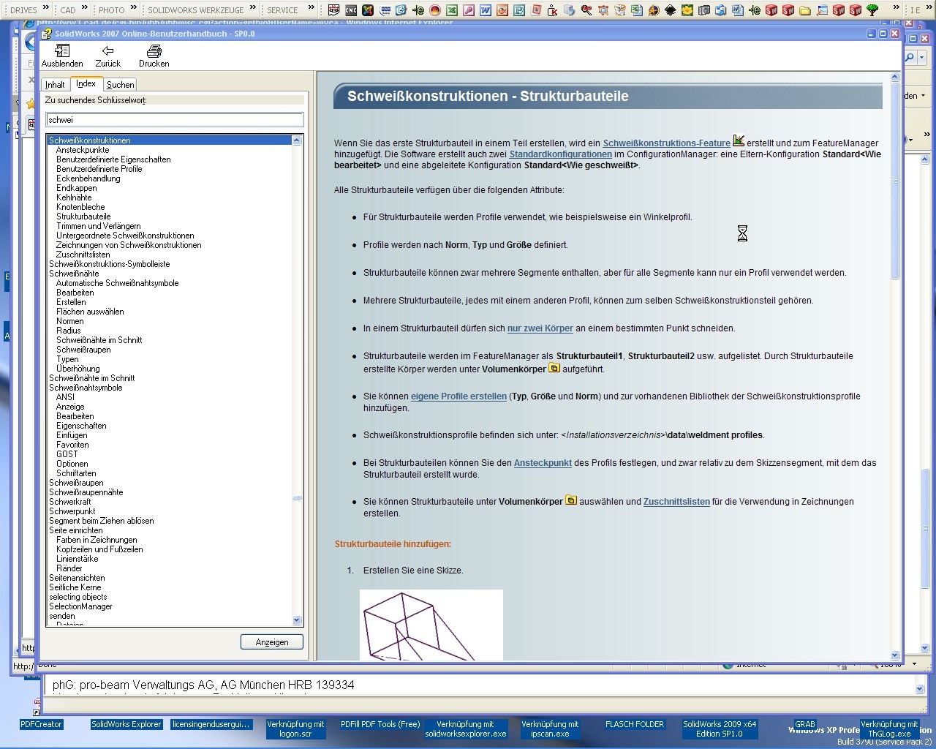Click the index list scroll-up arrow
936x749 pixels.
click(297, 140)
